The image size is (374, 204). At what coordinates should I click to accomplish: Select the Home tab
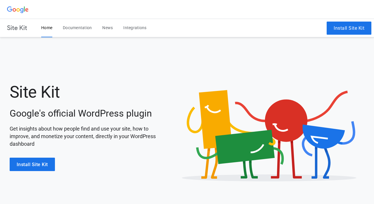[x=47, y=28]
